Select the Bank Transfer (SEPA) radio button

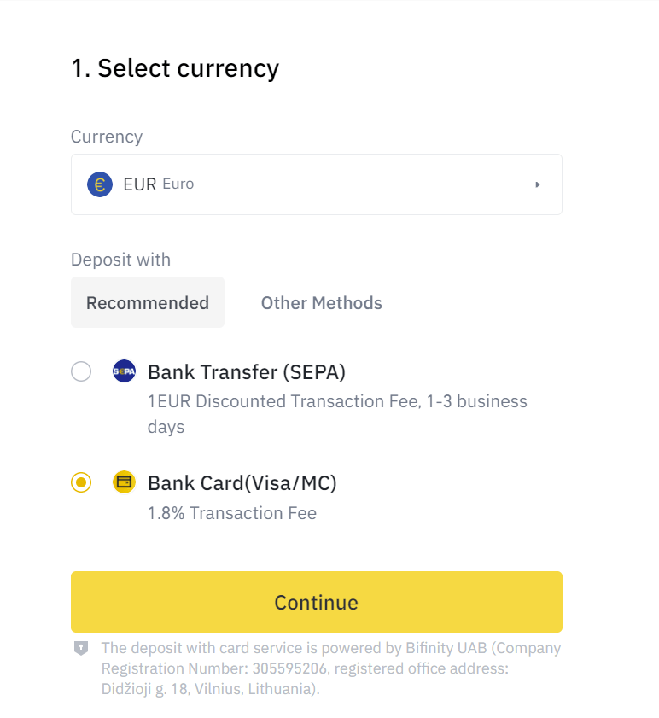81,371
